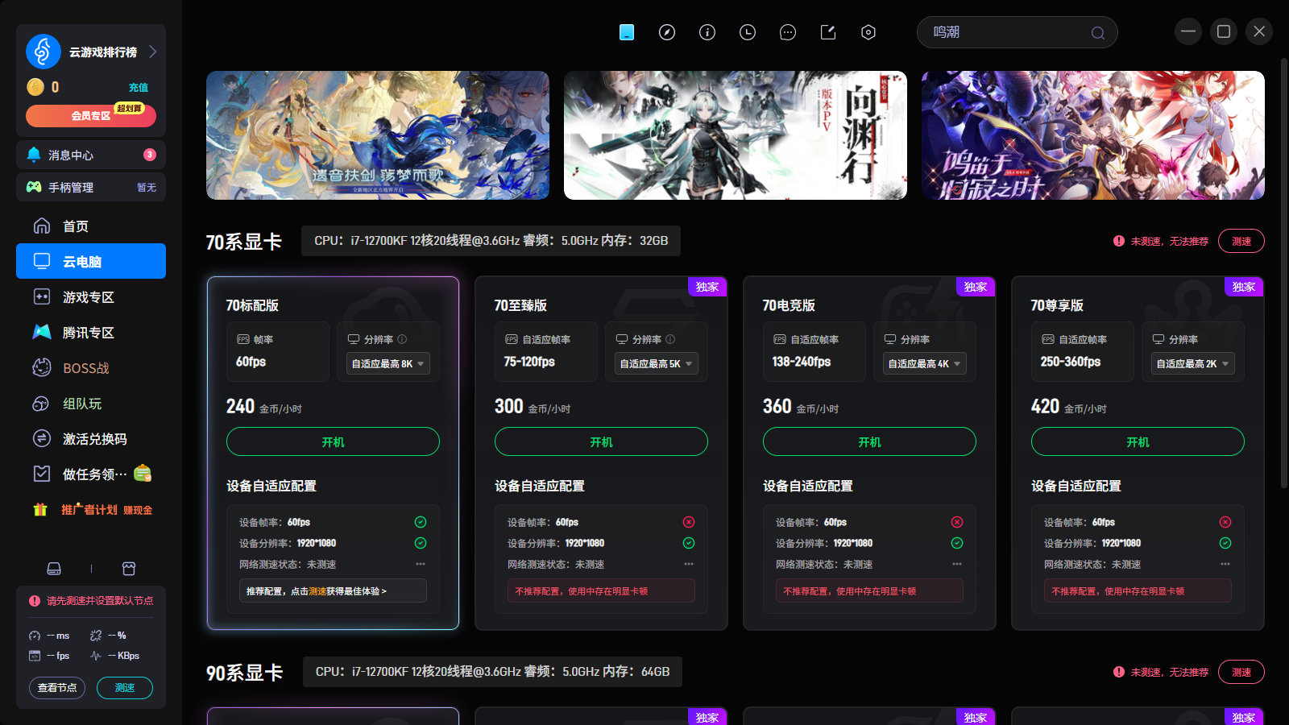Click 测速 button in 90系显卡 header
Screen dimensions: 1289x725
(1241, 672)
